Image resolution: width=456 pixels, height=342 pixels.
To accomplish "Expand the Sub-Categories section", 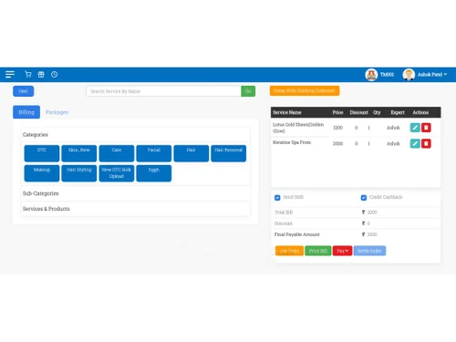I will (x=136, y=193).
